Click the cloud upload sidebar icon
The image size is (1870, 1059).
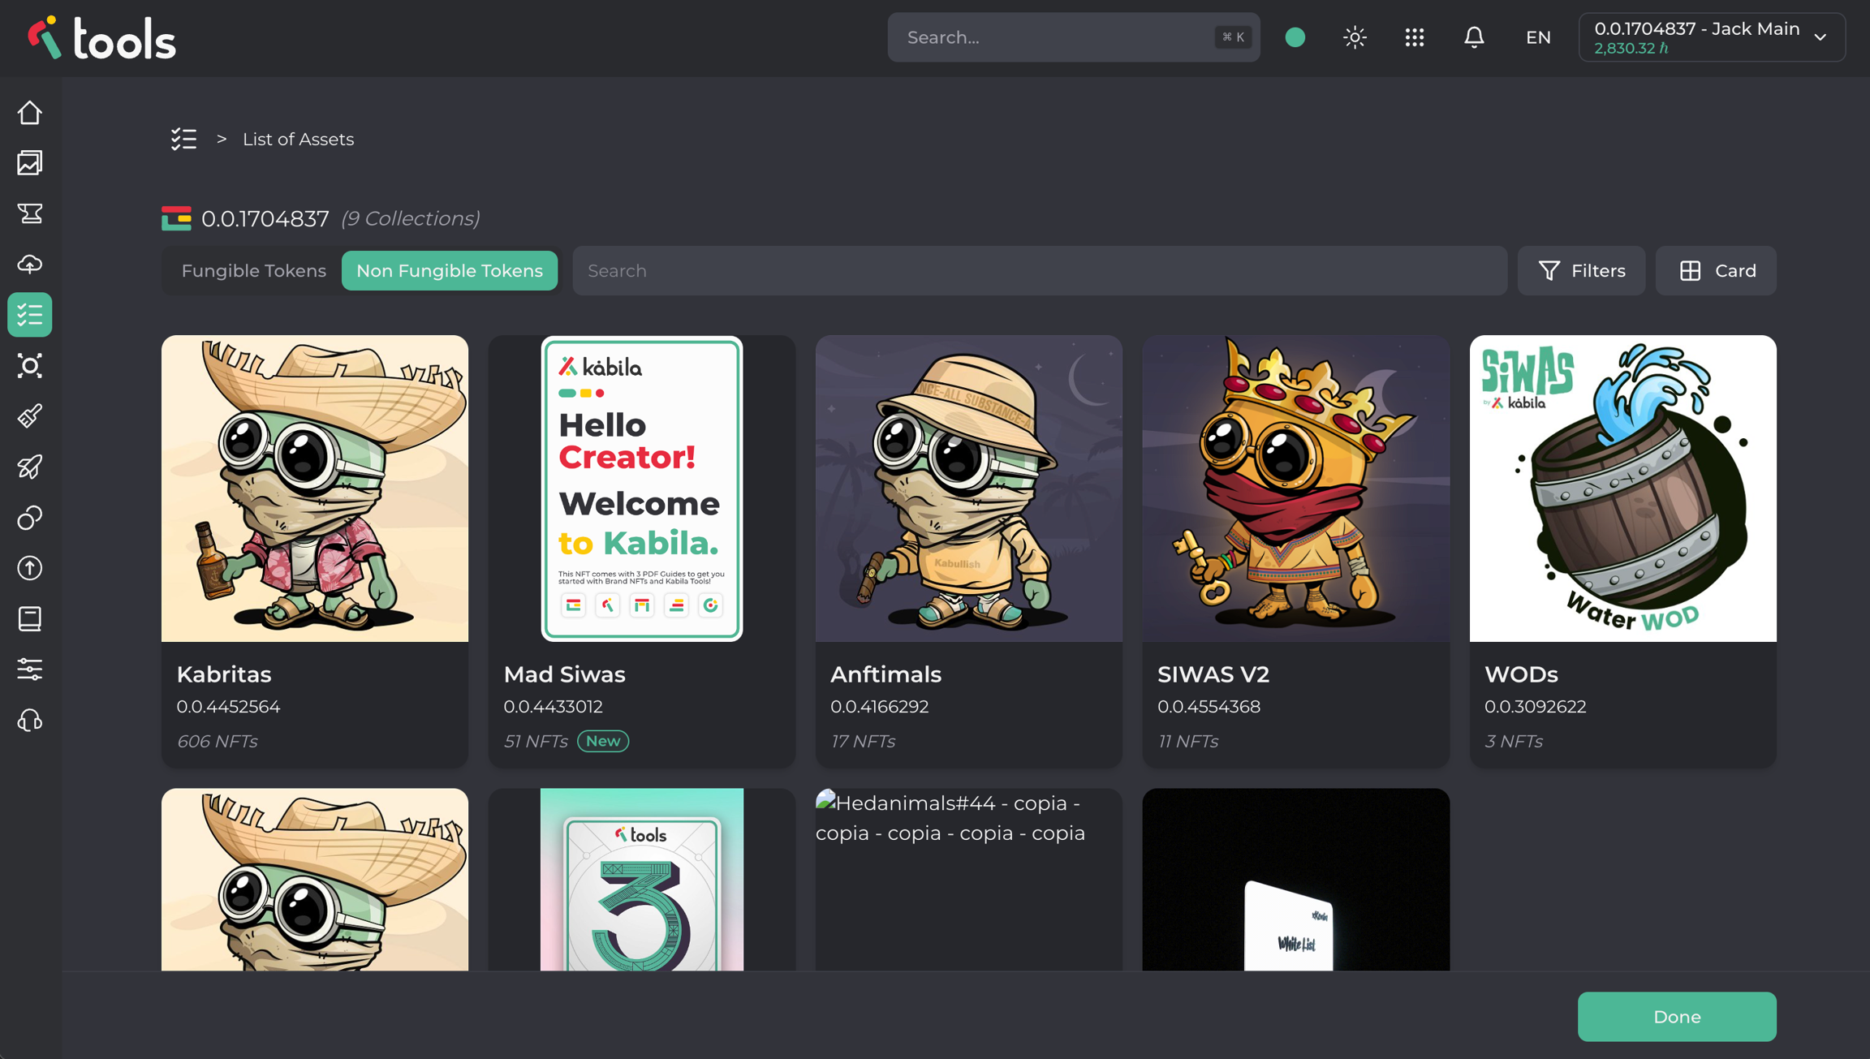(x=30, y=265)
